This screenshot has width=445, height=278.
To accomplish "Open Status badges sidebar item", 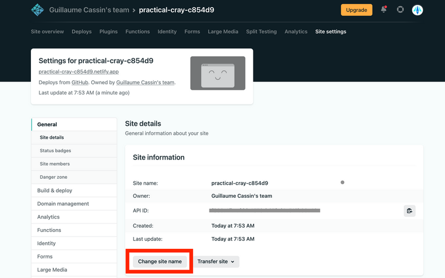I will click(x=74, y=151).
